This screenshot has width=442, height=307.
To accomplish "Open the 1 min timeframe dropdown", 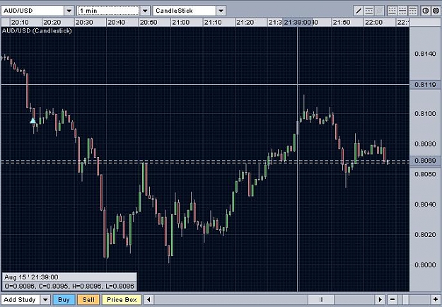I will tap(145, 11).
